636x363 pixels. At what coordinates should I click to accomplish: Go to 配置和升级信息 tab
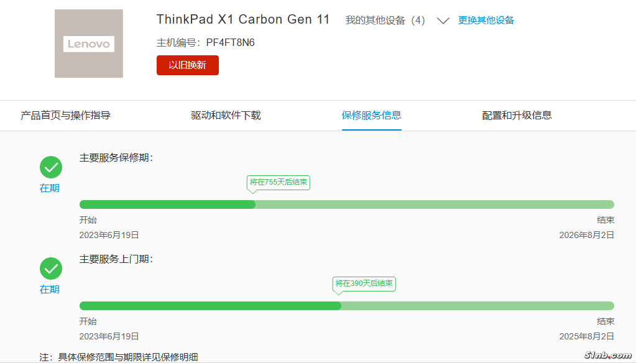pos(517,115)
